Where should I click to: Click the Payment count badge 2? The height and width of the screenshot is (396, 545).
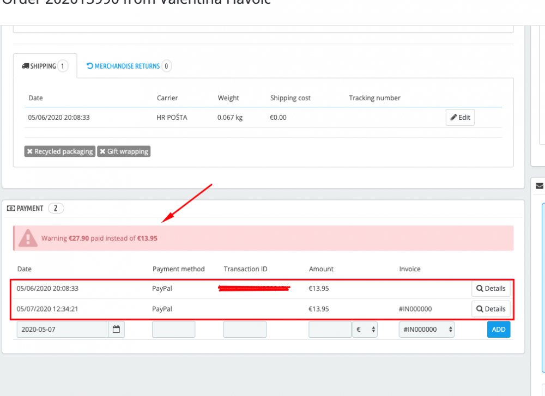tap(56, 209)
